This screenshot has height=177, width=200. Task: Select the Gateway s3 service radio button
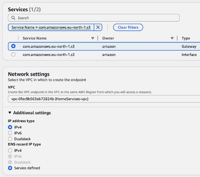pyautogui.click(x=13, y=46)
